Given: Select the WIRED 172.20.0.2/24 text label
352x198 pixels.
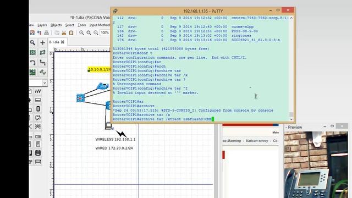Looking at the screenshot, I should tap(114, 148).
